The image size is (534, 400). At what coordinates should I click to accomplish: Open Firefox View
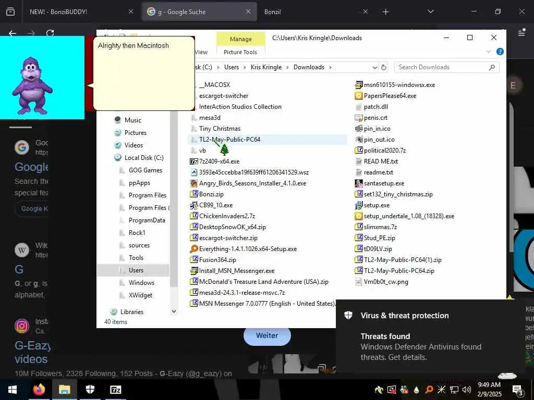click(x=10, y=11)
